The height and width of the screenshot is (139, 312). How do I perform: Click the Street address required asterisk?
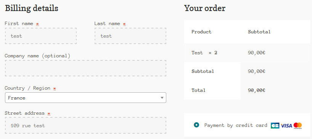pyautogui.click(x=49, y=114)
